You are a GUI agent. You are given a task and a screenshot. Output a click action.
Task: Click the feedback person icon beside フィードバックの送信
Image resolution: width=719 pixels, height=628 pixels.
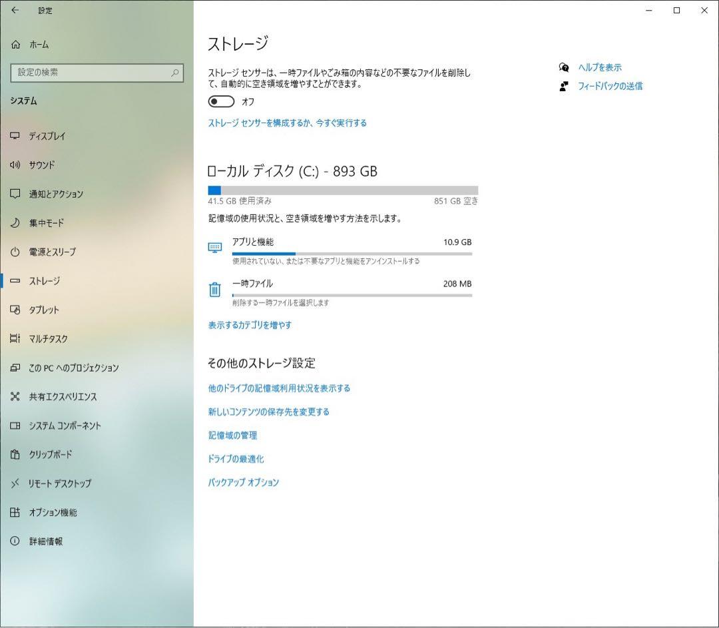coord(564,86)
